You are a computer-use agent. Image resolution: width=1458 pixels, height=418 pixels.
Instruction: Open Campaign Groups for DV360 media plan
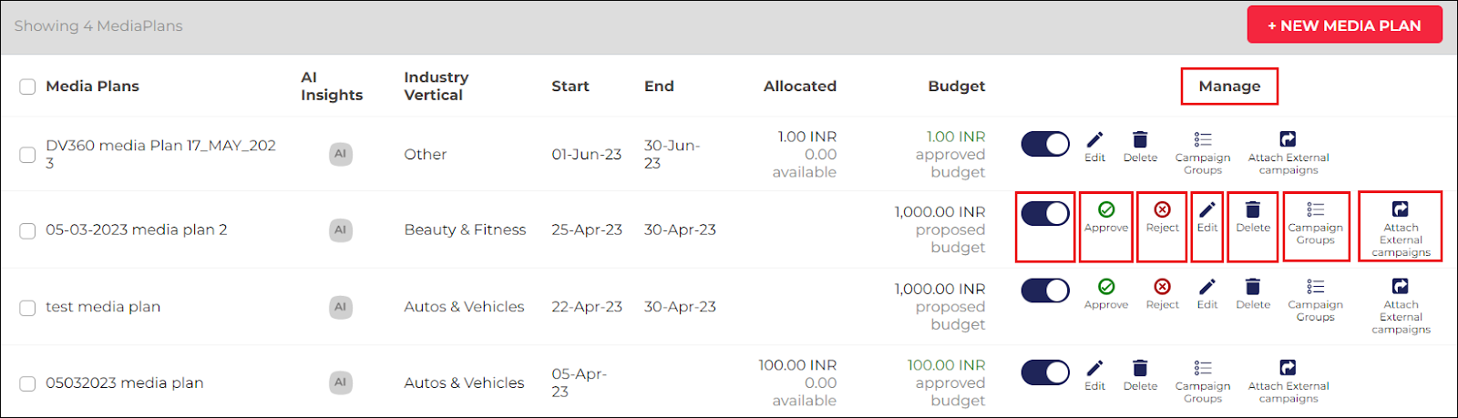(1203, 153)
